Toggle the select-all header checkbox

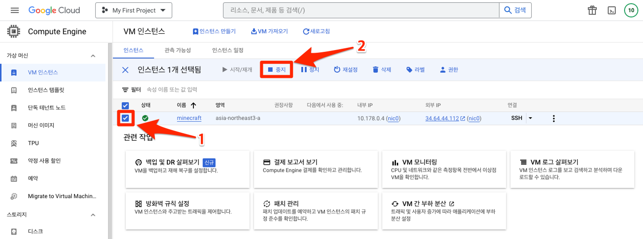pos(125,105)
